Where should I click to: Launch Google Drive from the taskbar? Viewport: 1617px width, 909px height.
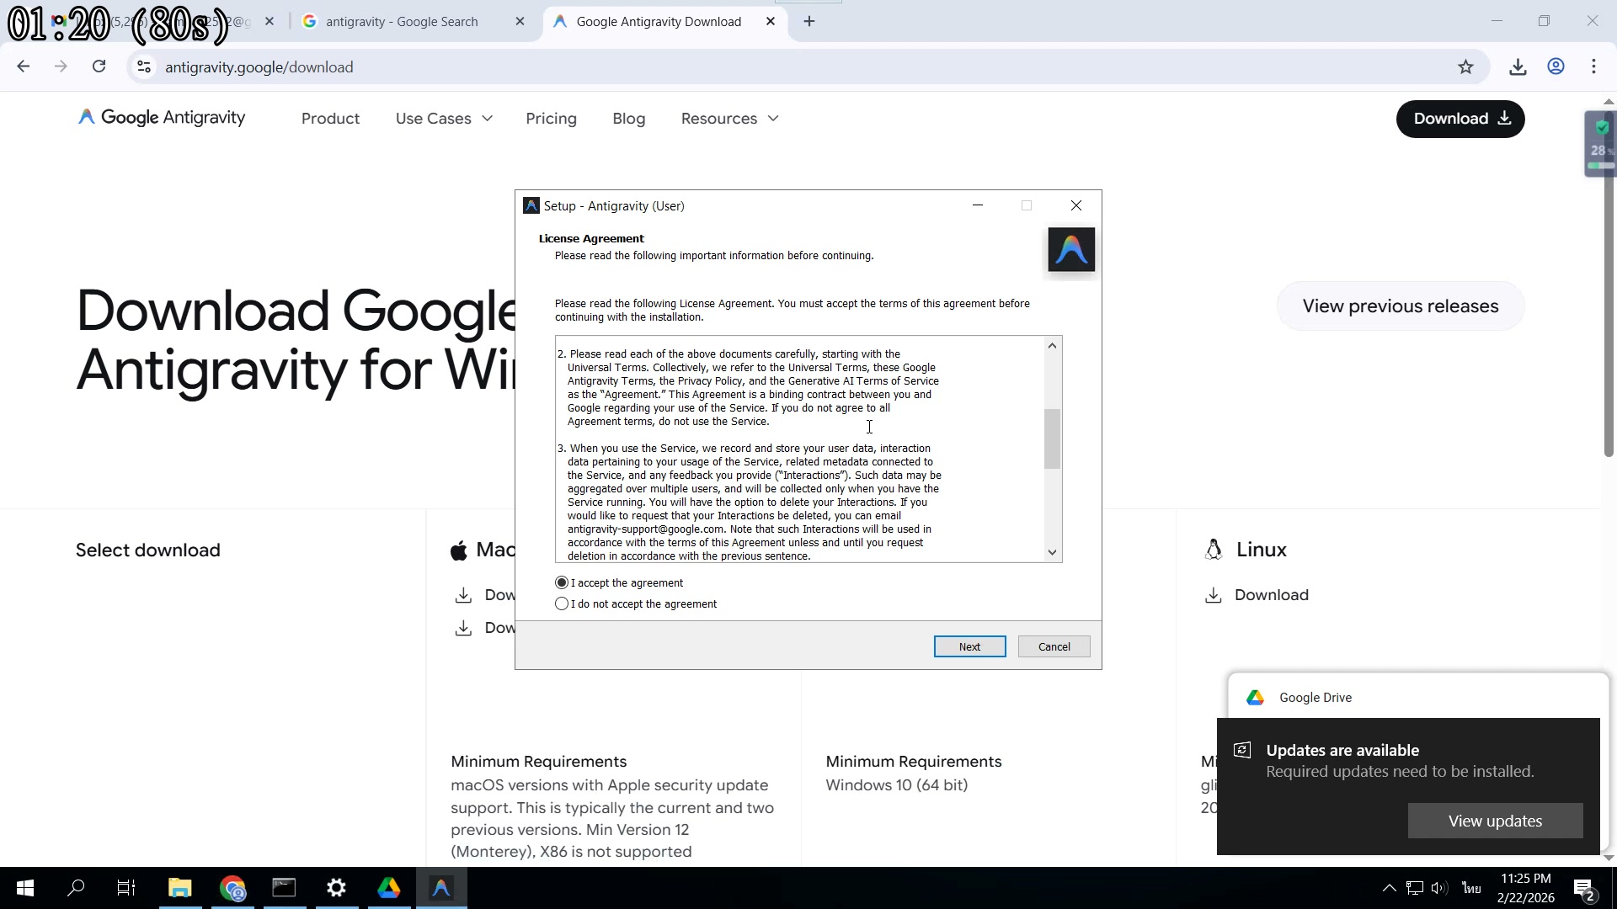click(388, 888)
